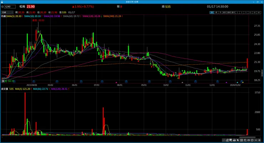Click the volume MA(120) 26.51 label
Viewport: 264px width, 143px height.
(x=59, y=89)
